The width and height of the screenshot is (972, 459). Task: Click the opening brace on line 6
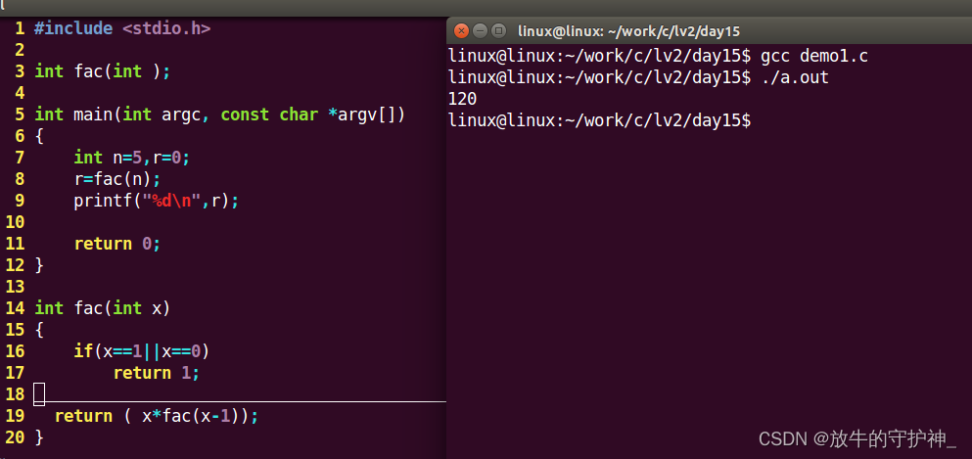(x=39, y=136)
